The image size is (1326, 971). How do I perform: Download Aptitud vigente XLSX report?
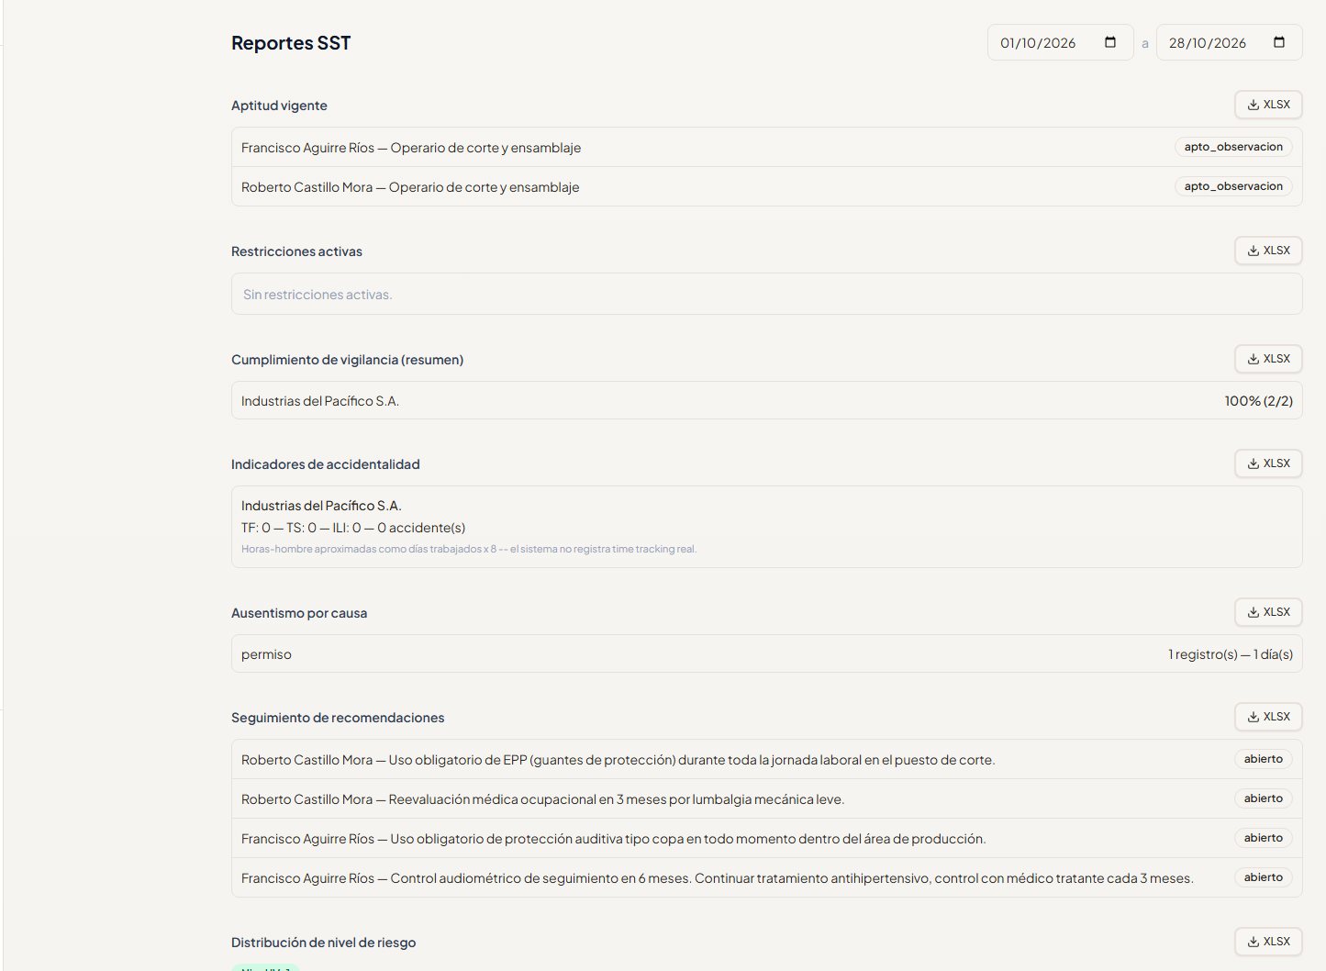(x=1268, y=105)
